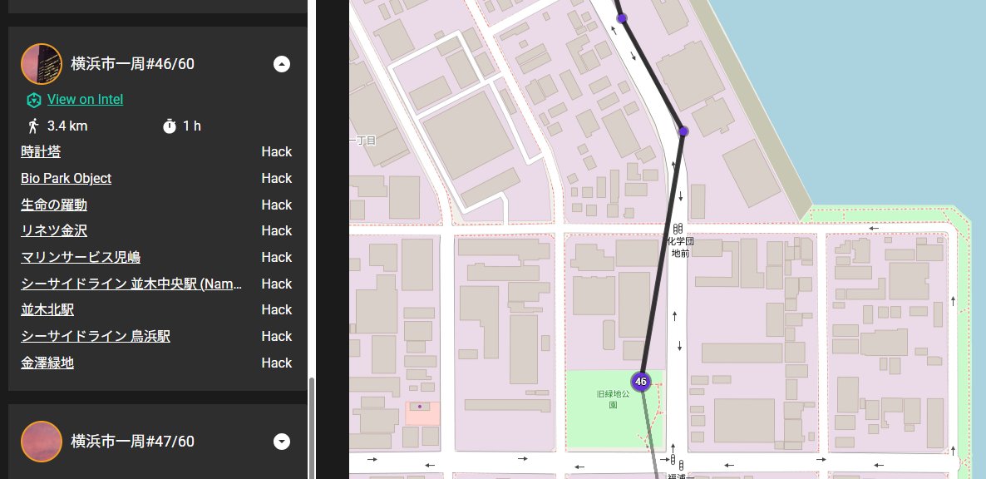Click the mission list scrollbar
The image size is (986, 479).
(x=311, y=427)
